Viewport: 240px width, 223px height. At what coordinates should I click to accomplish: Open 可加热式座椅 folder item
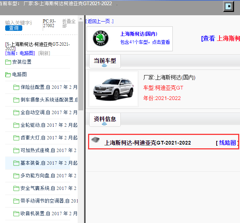(x=49, y=151)
